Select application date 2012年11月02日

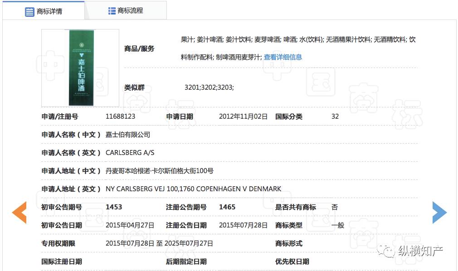244,116
